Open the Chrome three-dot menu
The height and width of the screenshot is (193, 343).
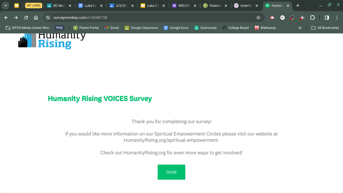pyautogui.click(x=337, y=18)
